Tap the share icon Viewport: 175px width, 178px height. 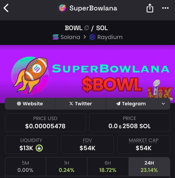[x=150, y=8]
